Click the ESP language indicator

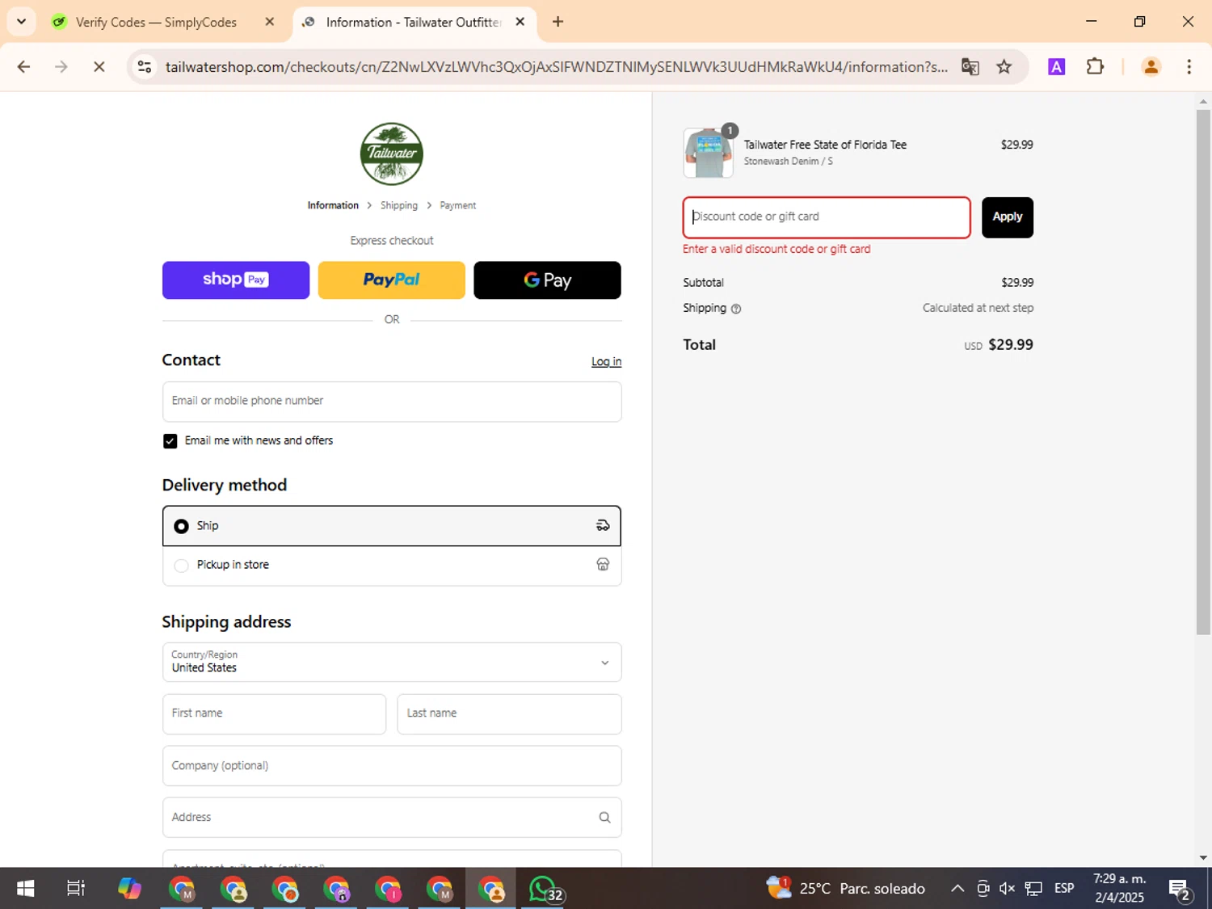click(x=1064, y=889)
